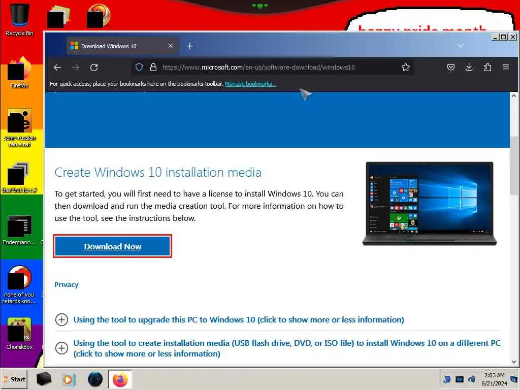Click the laptop Windows 10 image

coord(430,203)
